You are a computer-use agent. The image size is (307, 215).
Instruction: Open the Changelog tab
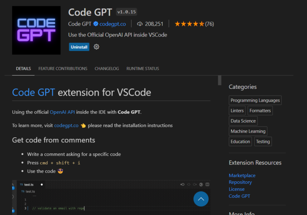(x=107, y=68)
